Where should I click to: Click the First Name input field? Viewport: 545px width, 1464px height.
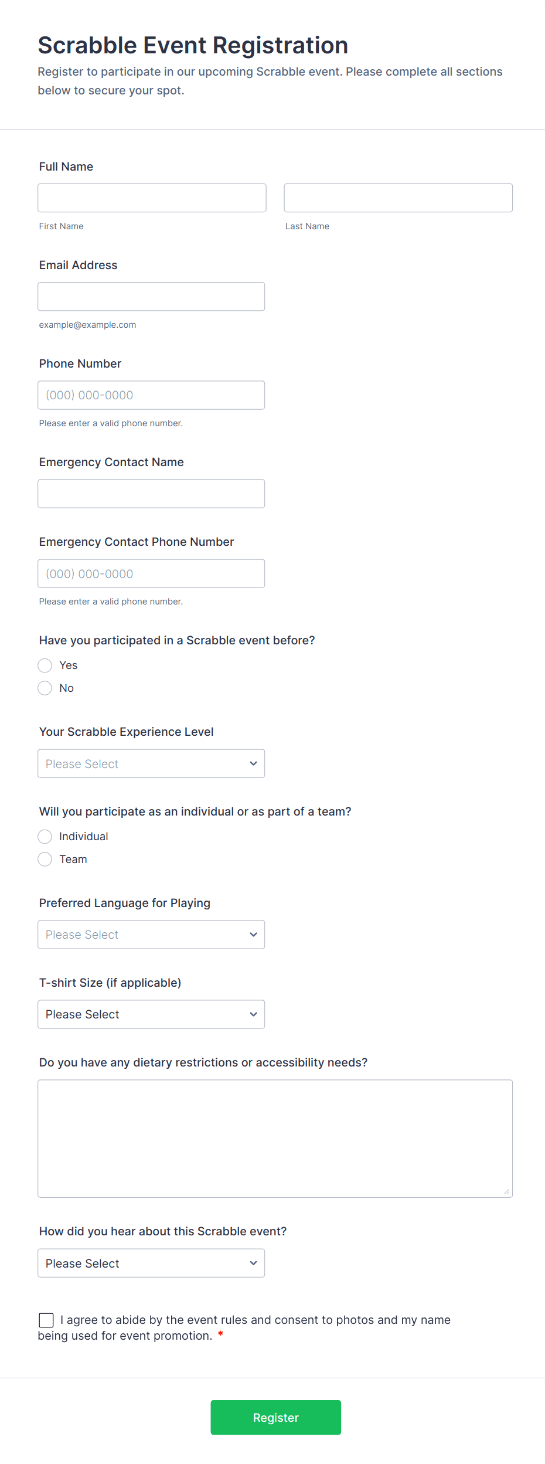click(x=151, y=198)
